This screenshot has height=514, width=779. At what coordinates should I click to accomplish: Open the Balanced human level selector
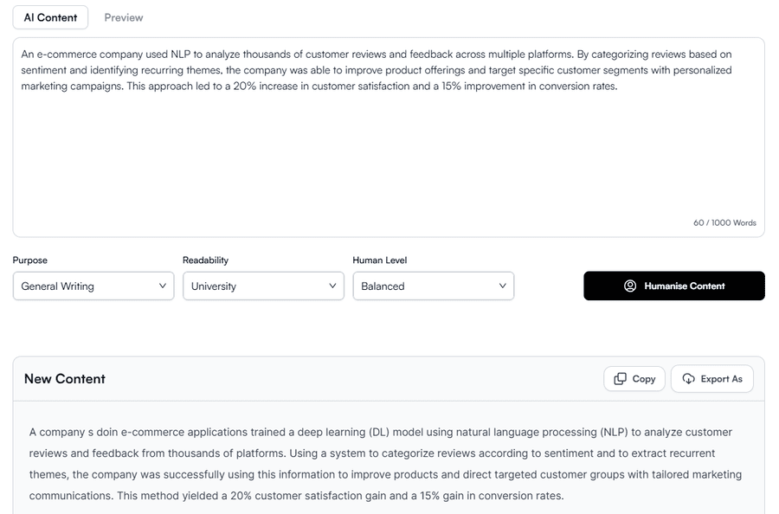434,286
